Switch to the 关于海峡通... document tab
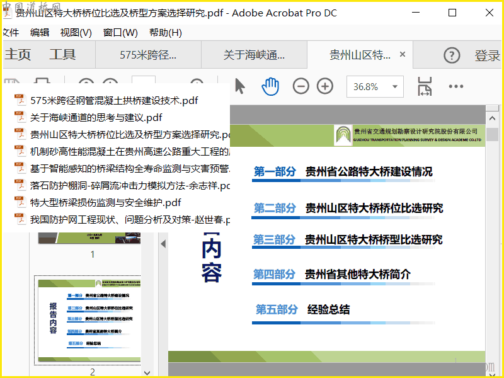The width and height of the screenshot is (504, 378). tap(254, 55)
